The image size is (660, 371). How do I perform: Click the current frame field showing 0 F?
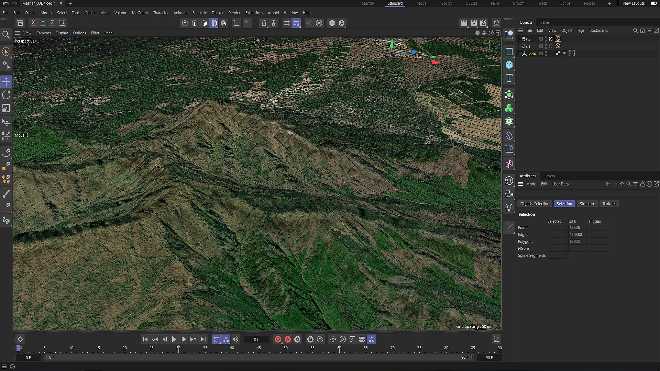pyautogui.click(x=256, y=339)
